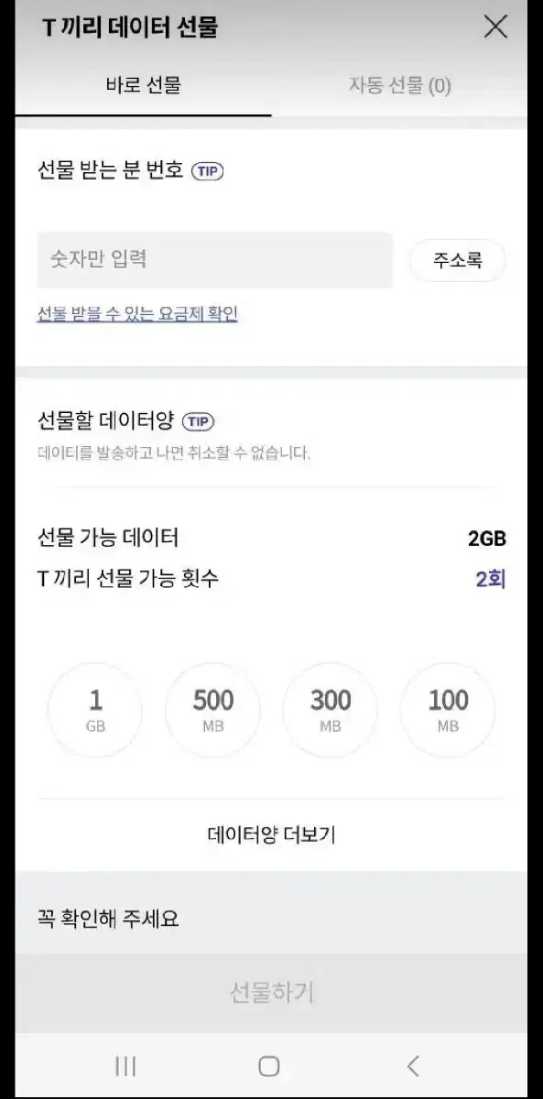
Task: Tap the 2회 gift count value
Action: [491, 579]
